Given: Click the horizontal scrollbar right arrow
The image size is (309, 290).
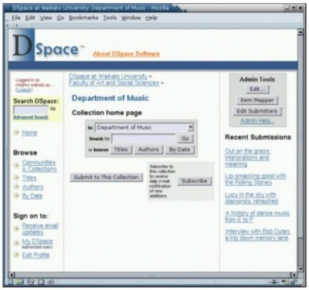Looking at the screenshot, I should [x=294, y=275].
